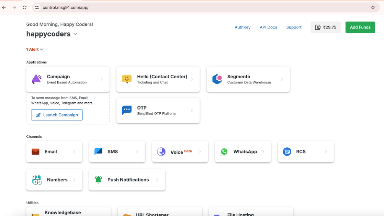Click the 'Good Morning, Happy Coders!' greeting
The height and width of the screenshot is (216, 384).
click(59, 24)
